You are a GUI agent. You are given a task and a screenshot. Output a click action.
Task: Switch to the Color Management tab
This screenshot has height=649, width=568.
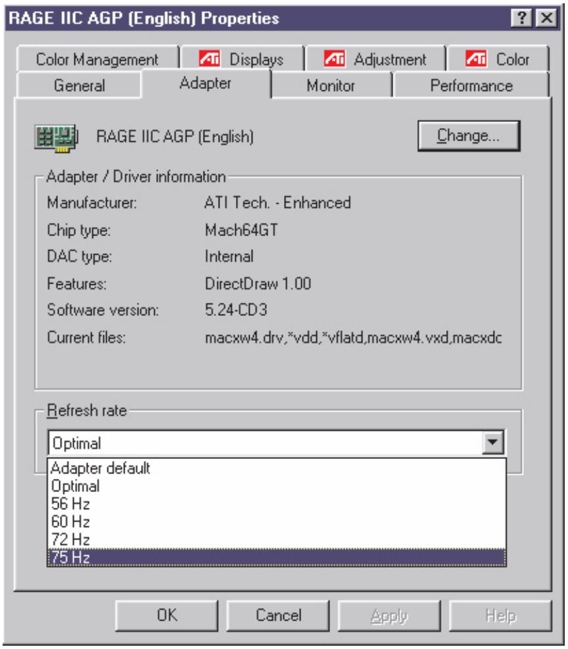[x=98, y=59]
